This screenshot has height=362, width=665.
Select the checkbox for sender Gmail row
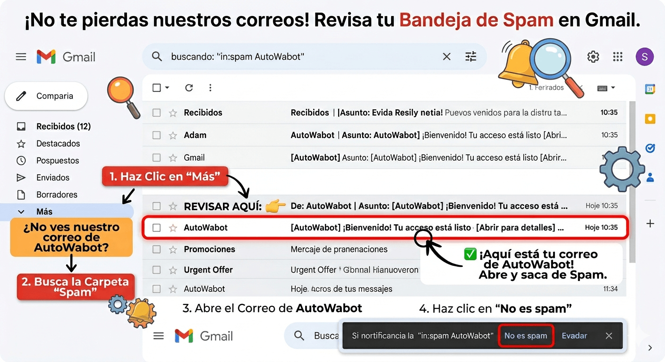(x=156, y=158)
